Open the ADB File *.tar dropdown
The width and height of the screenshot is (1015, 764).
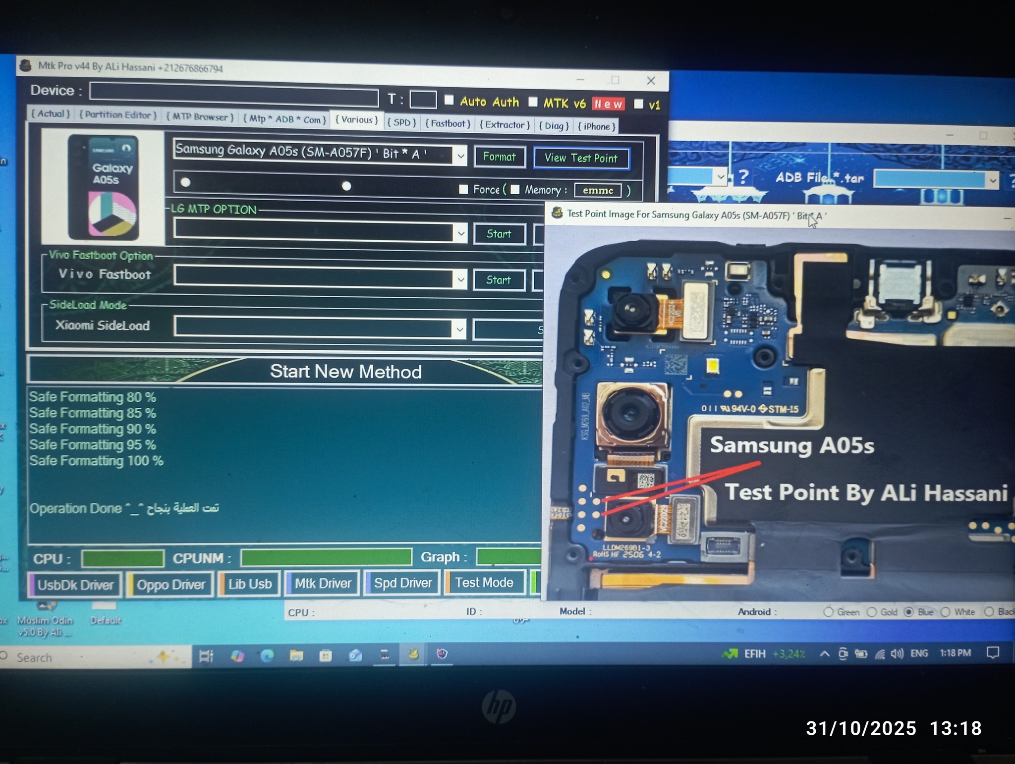coord(993,180)
